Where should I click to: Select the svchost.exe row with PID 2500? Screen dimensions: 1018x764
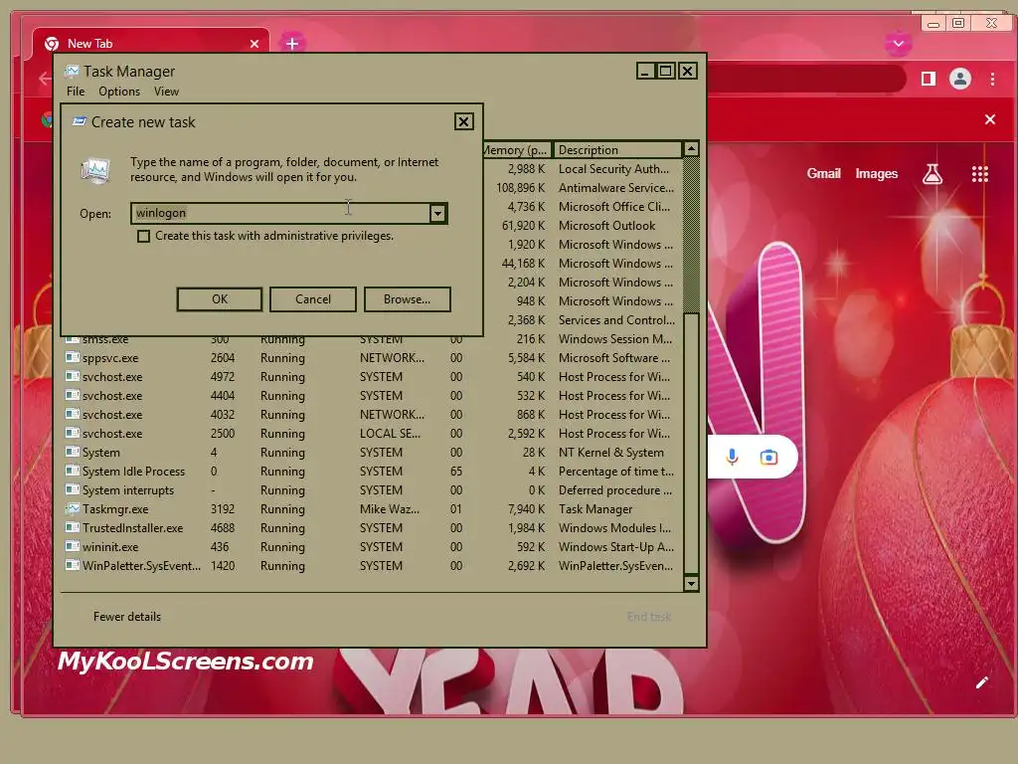(x=374, y=434)
